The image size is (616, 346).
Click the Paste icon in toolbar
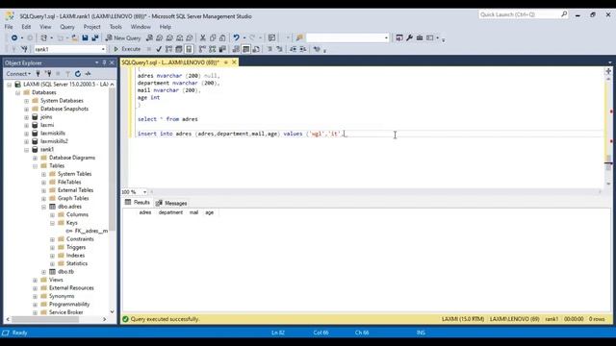(222, 37)
